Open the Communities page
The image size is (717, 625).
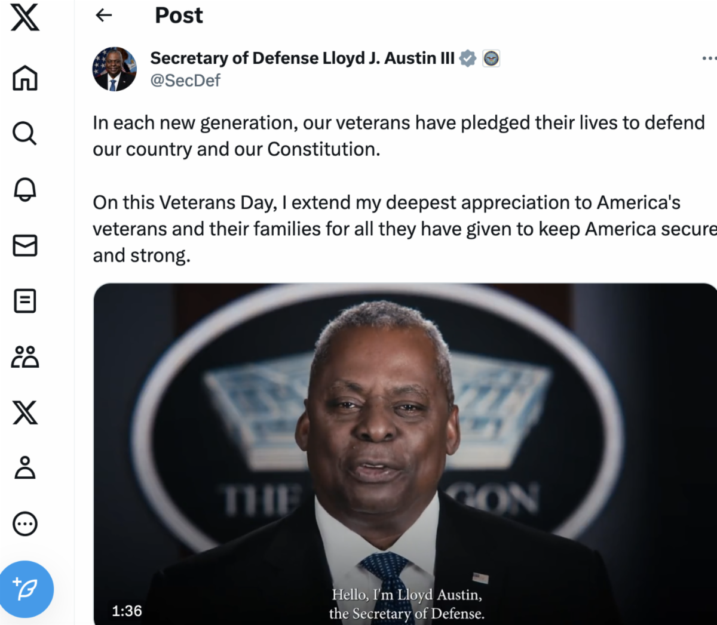point(25,357)
